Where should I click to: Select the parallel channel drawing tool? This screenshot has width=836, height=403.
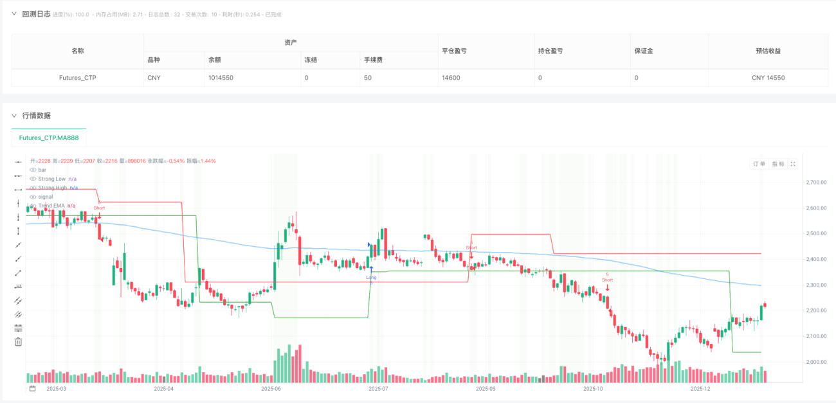click(18, 300)
